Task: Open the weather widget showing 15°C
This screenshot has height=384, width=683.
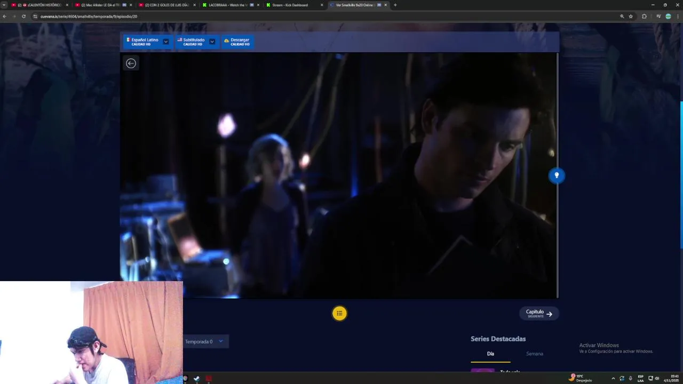Action: tap(581, 378)
